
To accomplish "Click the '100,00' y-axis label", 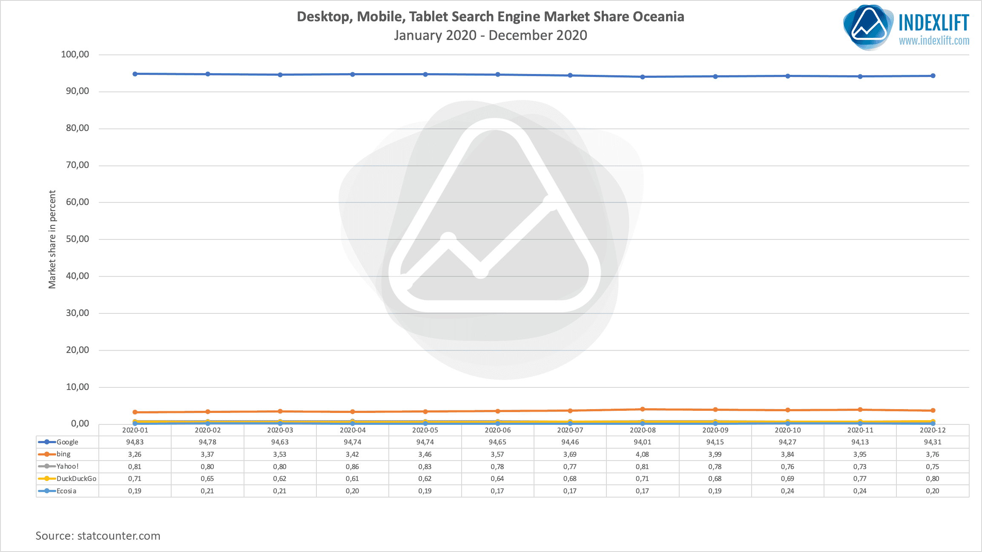I will (75, 54).
